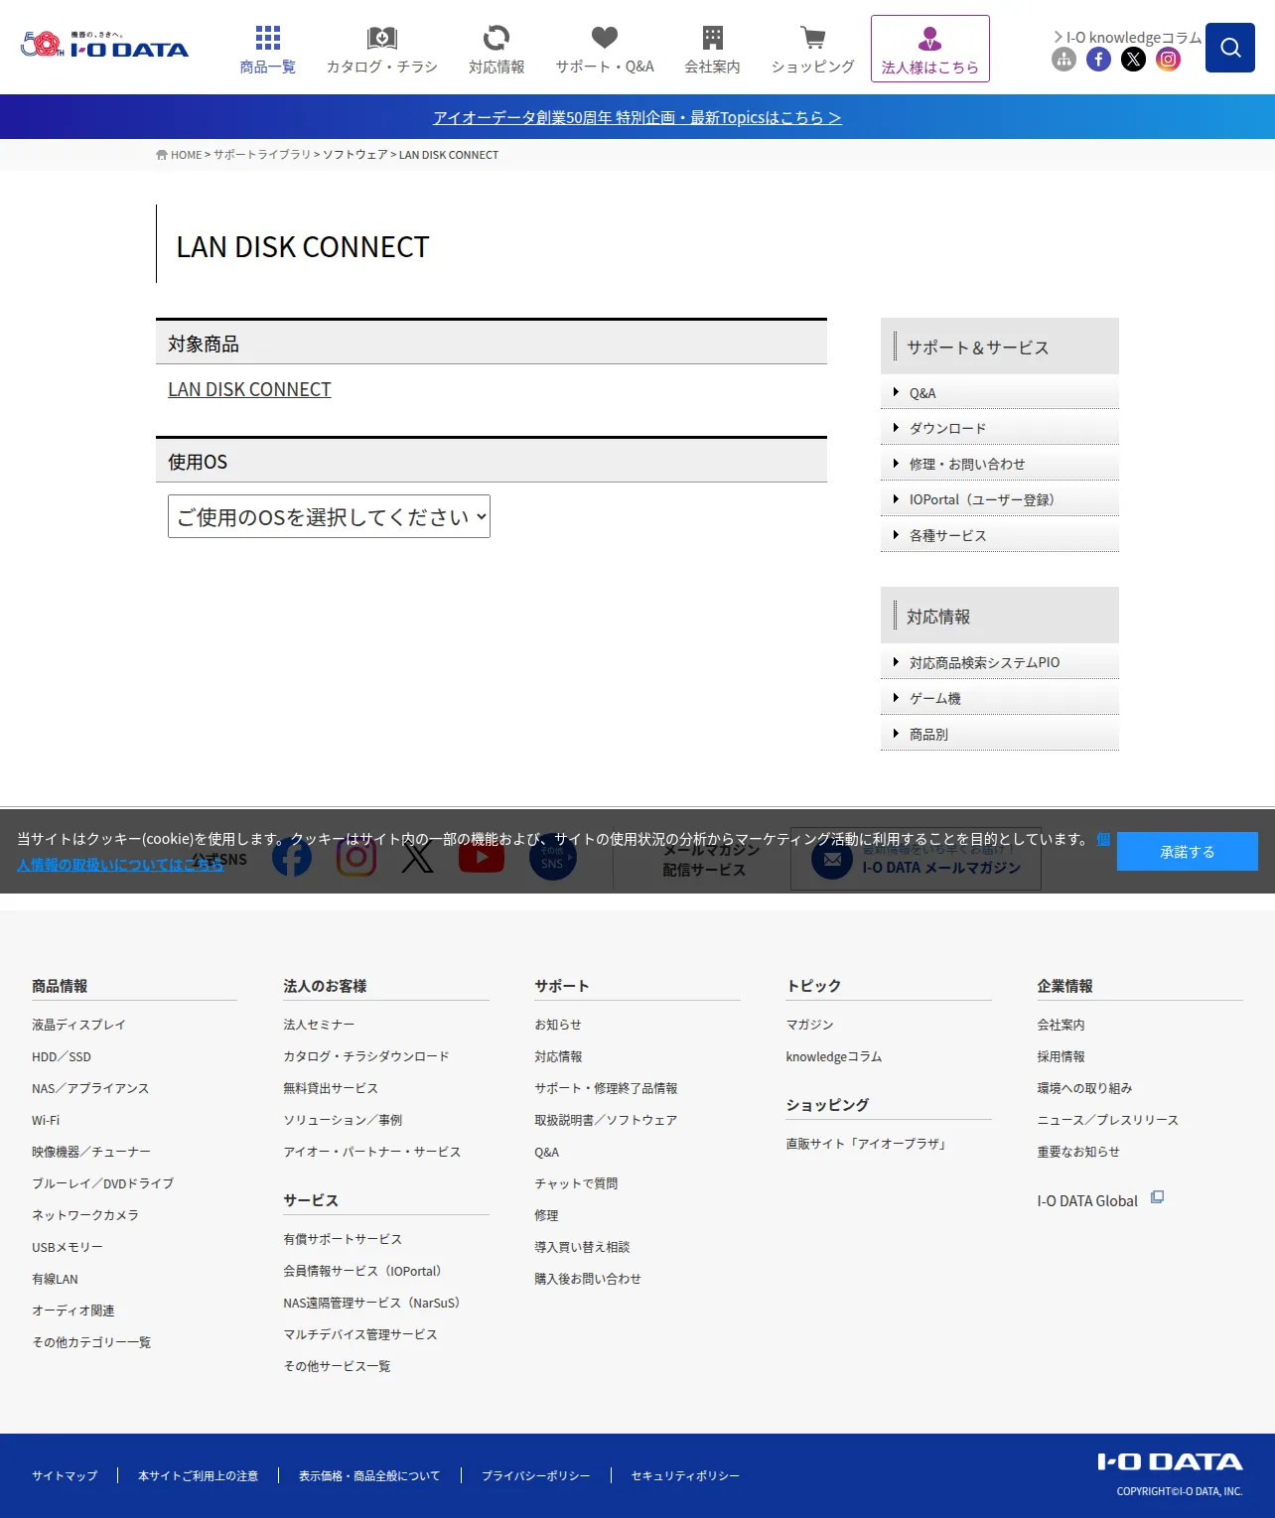This screenshot has width=1275, height=1518.
Task: Open ショッピング cart menu
Action: [813, 50]
